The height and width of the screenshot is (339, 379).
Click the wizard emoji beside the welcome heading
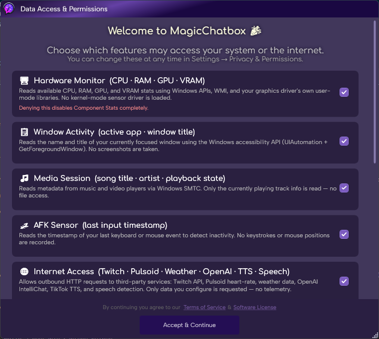[x=256, y=31]
